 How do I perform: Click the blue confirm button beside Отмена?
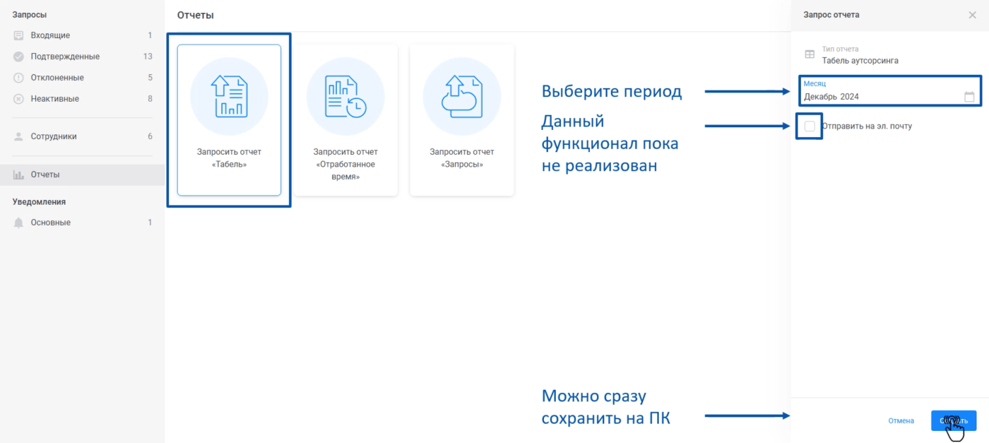point(953,420)
